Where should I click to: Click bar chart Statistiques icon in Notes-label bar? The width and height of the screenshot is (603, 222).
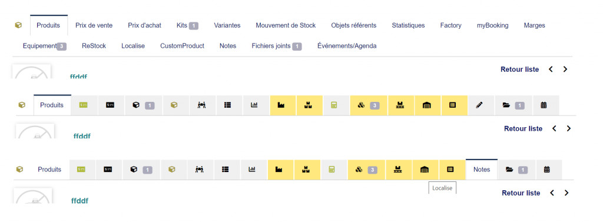[252, 169]
